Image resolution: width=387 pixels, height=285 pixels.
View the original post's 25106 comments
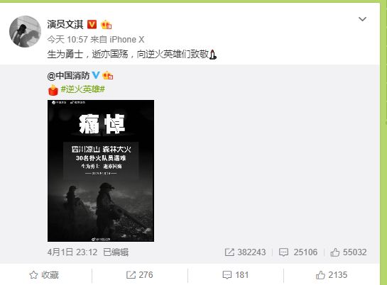[298, 252]
